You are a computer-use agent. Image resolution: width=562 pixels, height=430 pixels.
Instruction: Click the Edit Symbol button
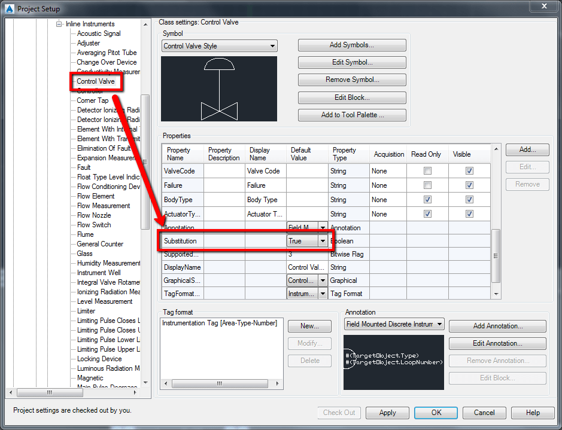point(352,63)
